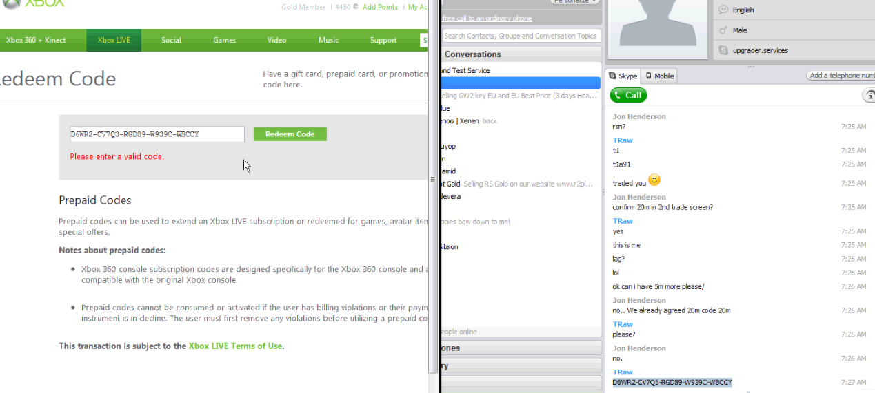
Task: Click the highlighted code message in Skype chat
Action: (672, 382)
